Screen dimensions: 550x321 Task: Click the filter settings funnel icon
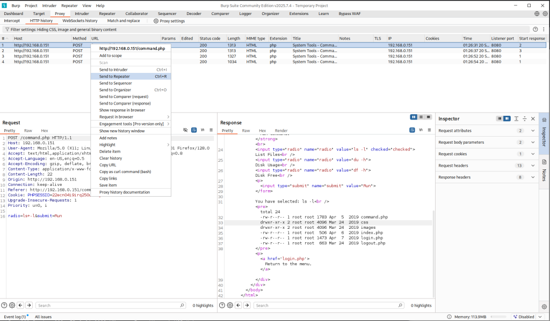7,29
